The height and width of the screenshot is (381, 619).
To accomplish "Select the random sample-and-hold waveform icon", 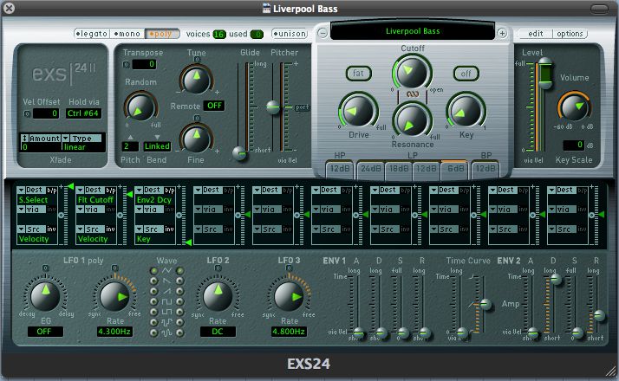I will pyautogui.click(x=166, y=323).
